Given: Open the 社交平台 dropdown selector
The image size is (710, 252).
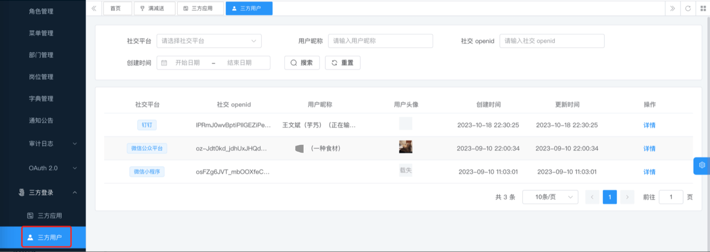Looking at the screenshot, I should pyautogui.click(x=209, y=41).
